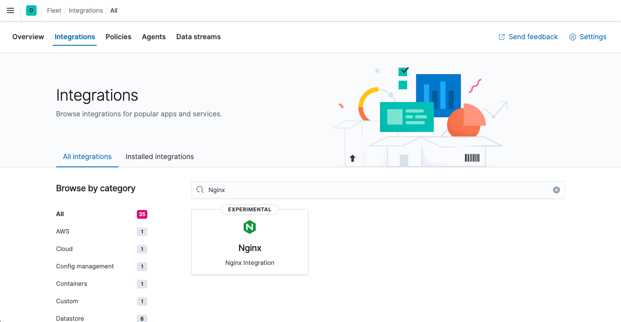
Task: Open the Data streams page
Action: point(198,37)
